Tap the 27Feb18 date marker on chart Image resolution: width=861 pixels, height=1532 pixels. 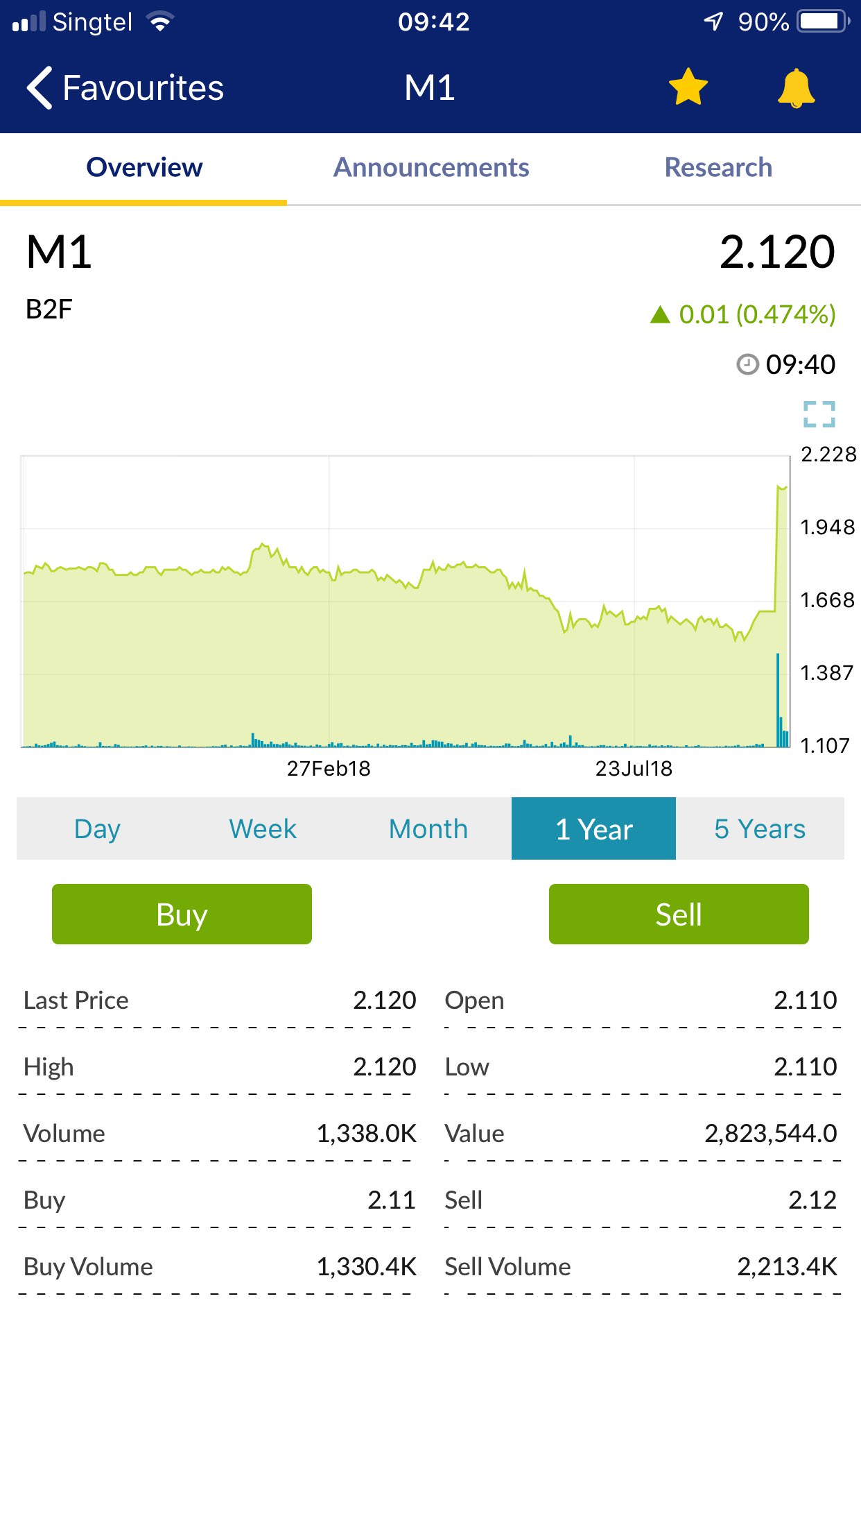(329, 768)
